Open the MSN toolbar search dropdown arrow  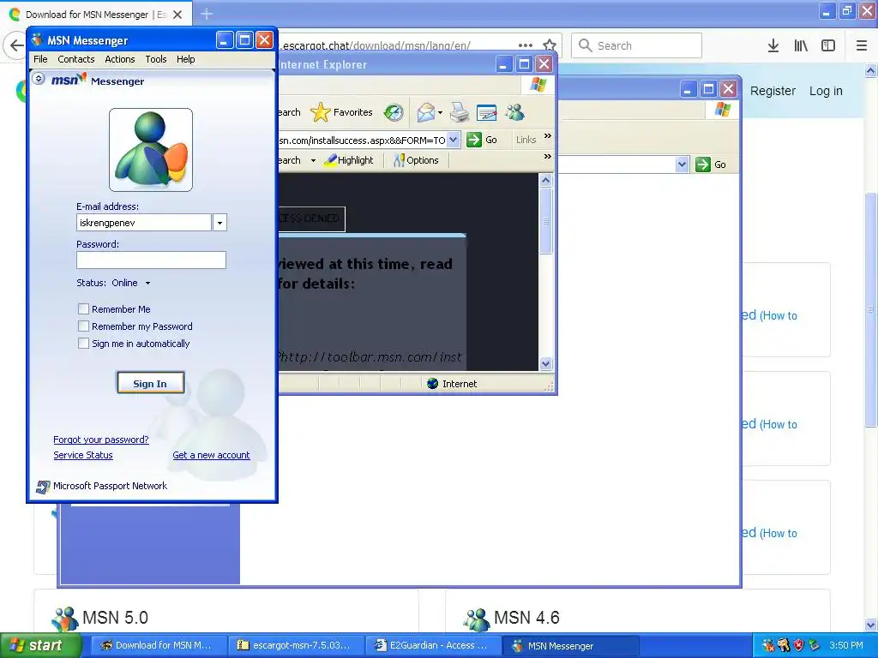[x=313, y=160]
